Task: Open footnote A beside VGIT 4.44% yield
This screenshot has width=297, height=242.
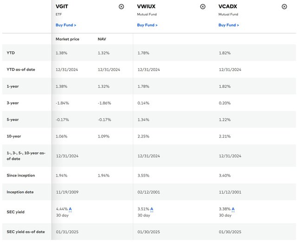Action: (70, 209)
